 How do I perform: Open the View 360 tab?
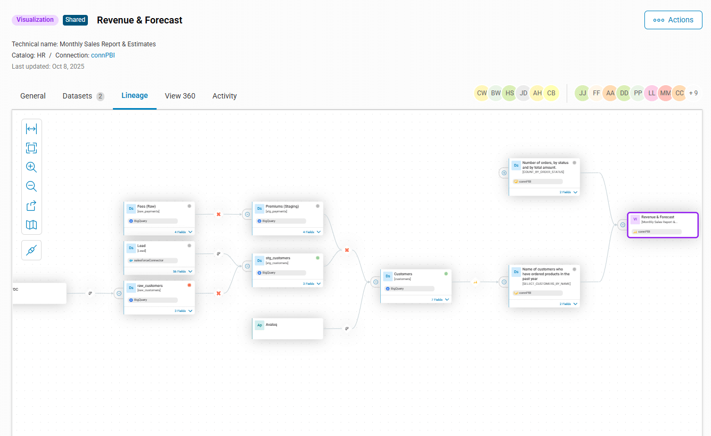click(x=180, y=96)
